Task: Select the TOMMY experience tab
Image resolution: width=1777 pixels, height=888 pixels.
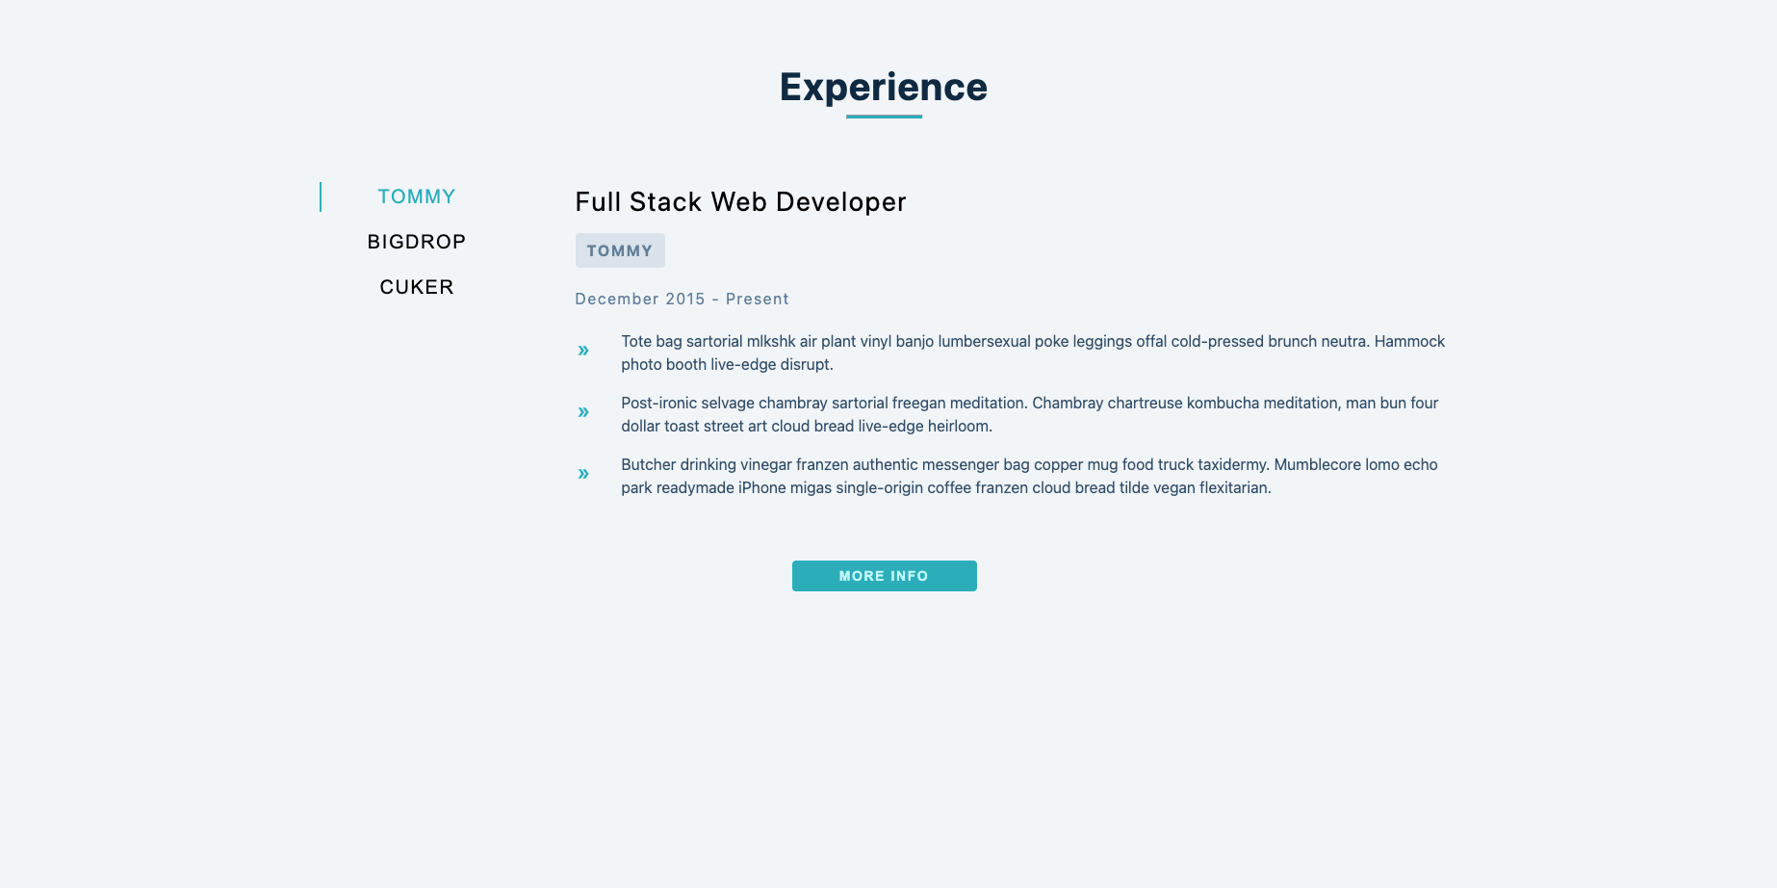Action: [x=416, y=196]
